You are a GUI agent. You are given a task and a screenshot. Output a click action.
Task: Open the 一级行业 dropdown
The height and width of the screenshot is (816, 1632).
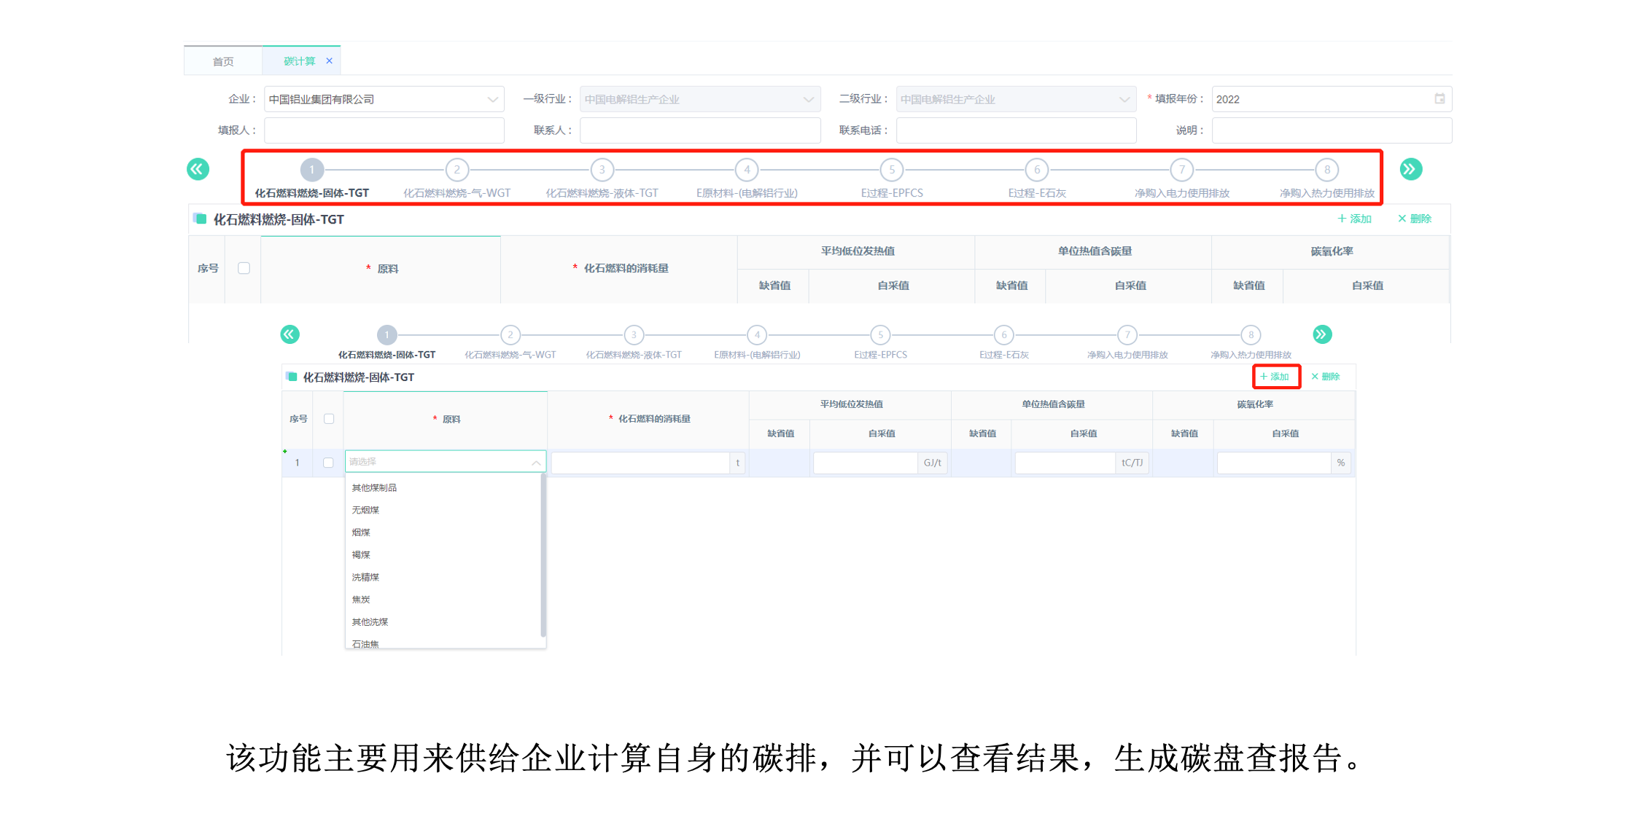(700, 99)
